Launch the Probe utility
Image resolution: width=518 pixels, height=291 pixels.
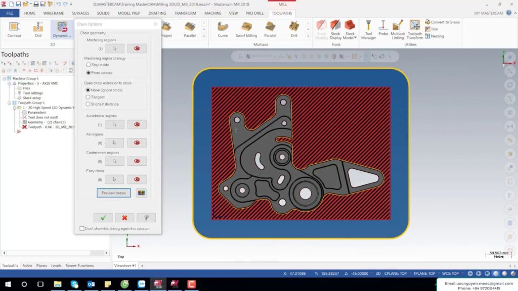coord(383,29)
